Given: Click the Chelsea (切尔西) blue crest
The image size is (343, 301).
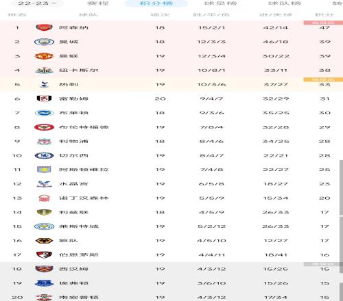Looking at the screenshot, I should (x=44, y=155).
